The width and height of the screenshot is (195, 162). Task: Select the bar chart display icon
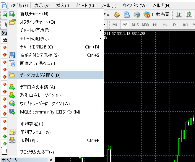[179, 14]
